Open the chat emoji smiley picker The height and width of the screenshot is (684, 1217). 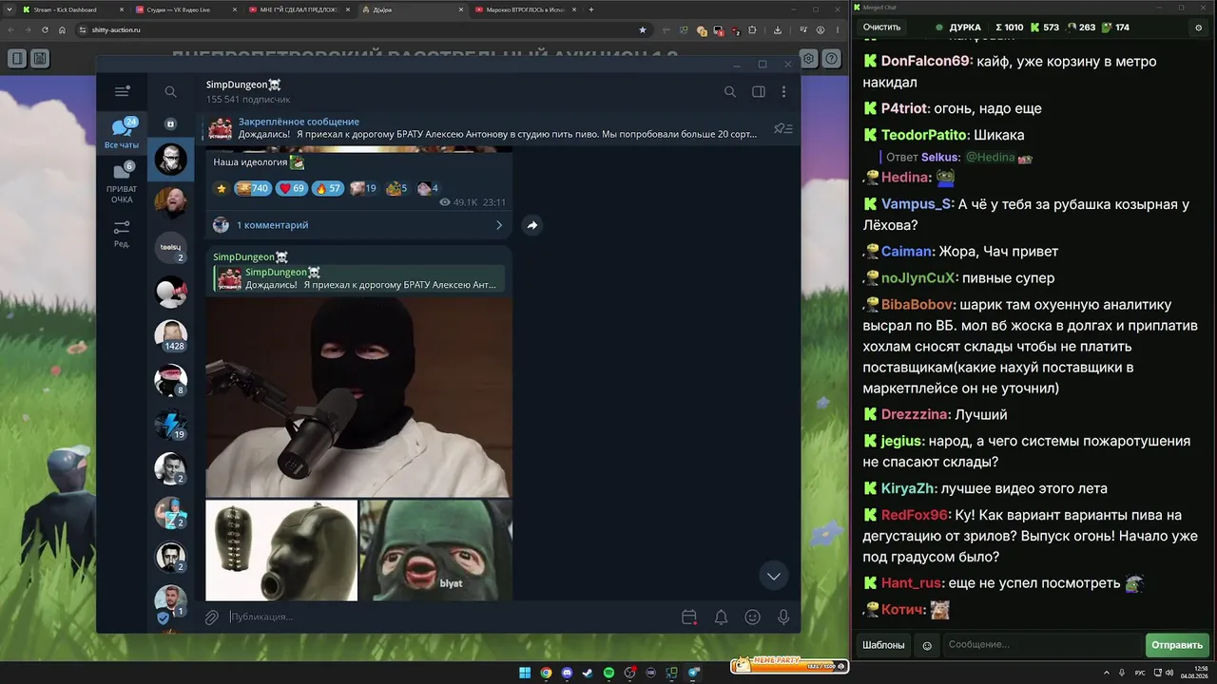point(927,645)
